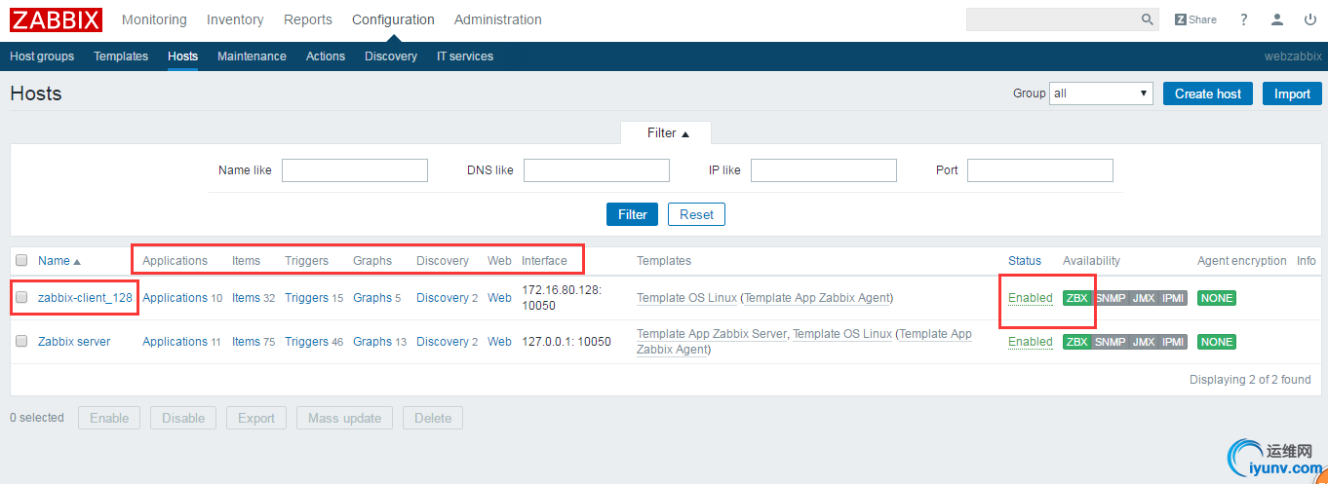1328x484 pixels.
Task: Open the user profile icon
Action: click(x=1277, y=19)
